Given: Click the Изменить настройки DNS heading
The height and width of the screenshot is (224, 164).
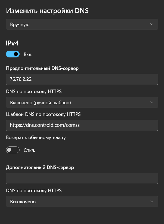Looking at the screenshot, I should coord(47,11).
